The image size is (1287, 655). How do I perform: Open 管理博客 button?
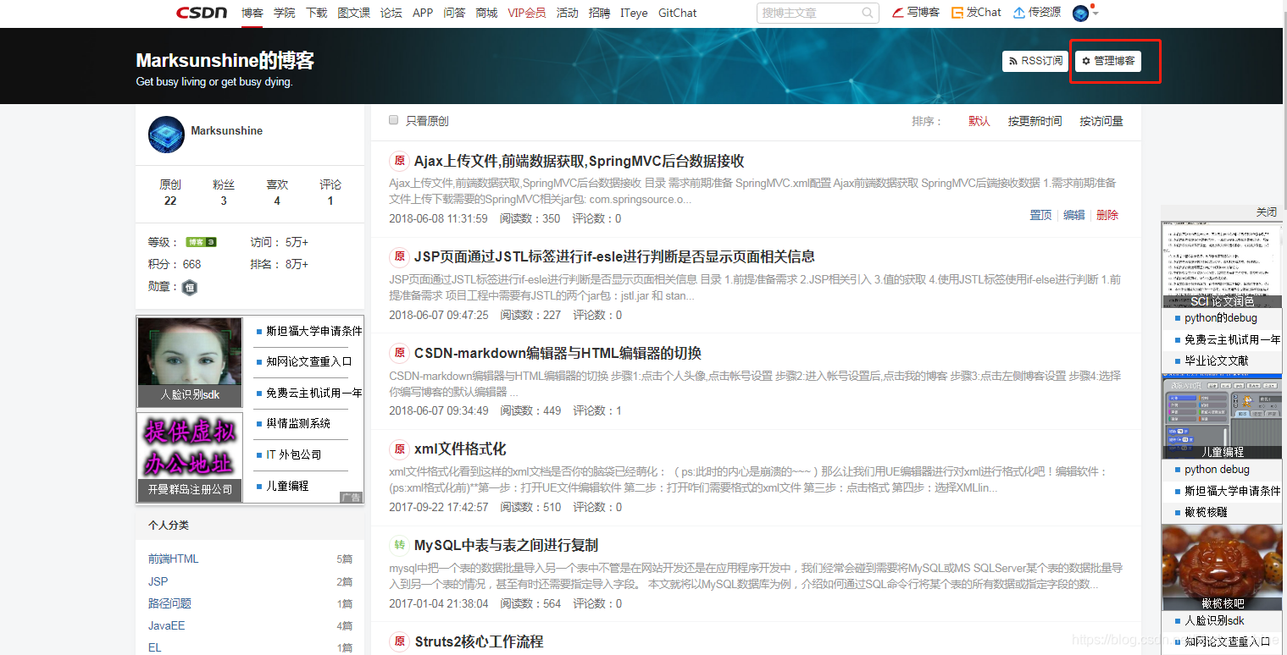pos(1108,61)
